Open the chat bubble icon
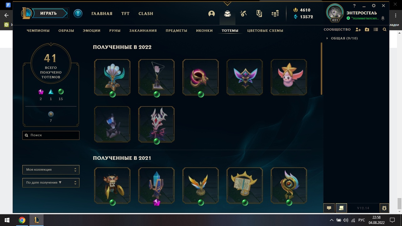402x226 pixels. pyautogui.click(x=329, y=208)
